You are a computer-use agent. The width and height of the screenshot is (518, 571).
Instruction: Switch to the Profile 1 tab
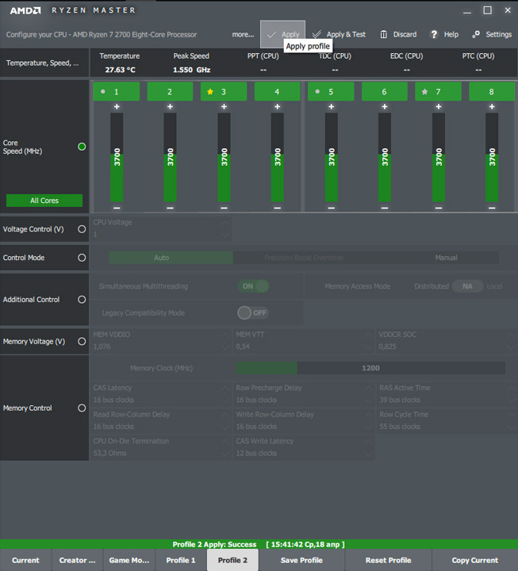(x=181, y=560)
